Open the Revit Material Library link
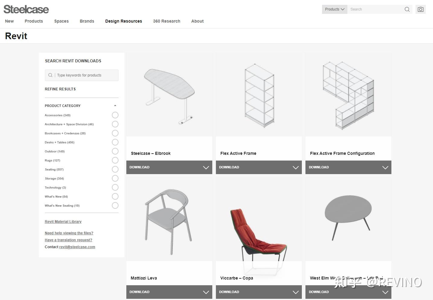 click(x=63, y=222)
